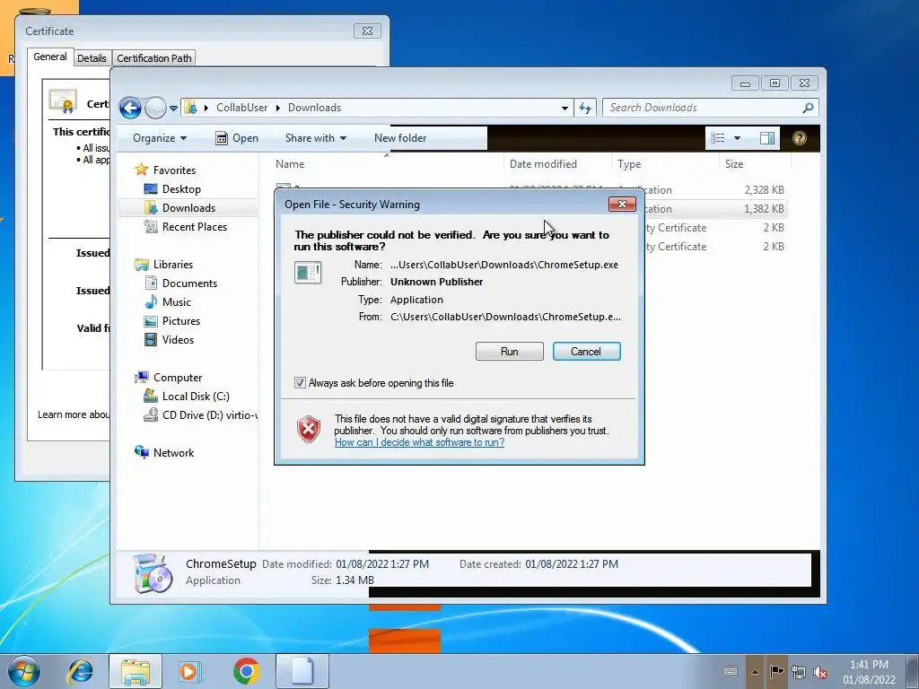919x689 pixels.
Task: Expand the arrow after CollabUser breadcrumb
Action: tap(277, 108)
